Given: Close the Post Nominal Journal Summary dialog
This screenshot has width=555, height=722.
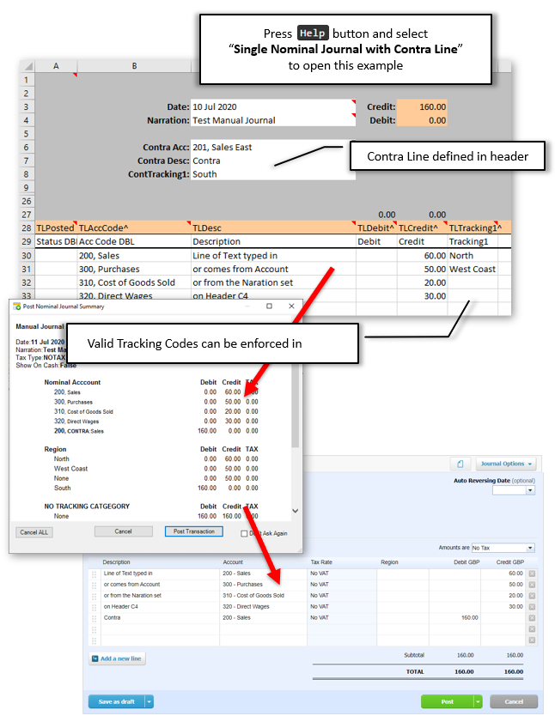Looking at the screenshot, I should pos(291,306).
